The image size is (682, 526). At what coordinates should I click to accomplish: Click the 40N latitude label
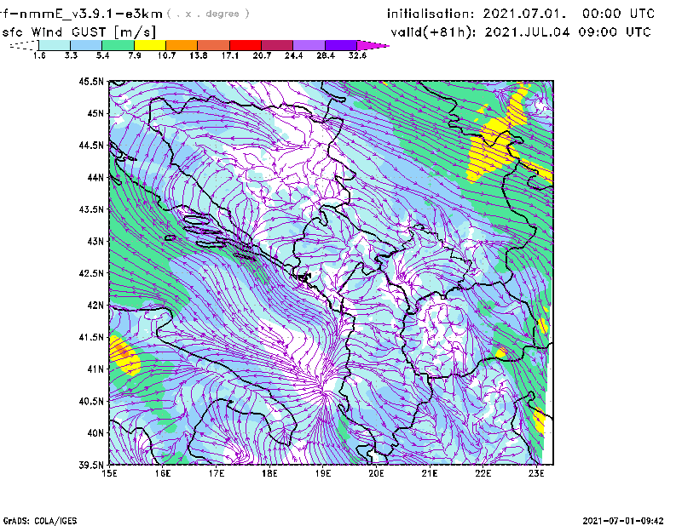coord(95,433)
